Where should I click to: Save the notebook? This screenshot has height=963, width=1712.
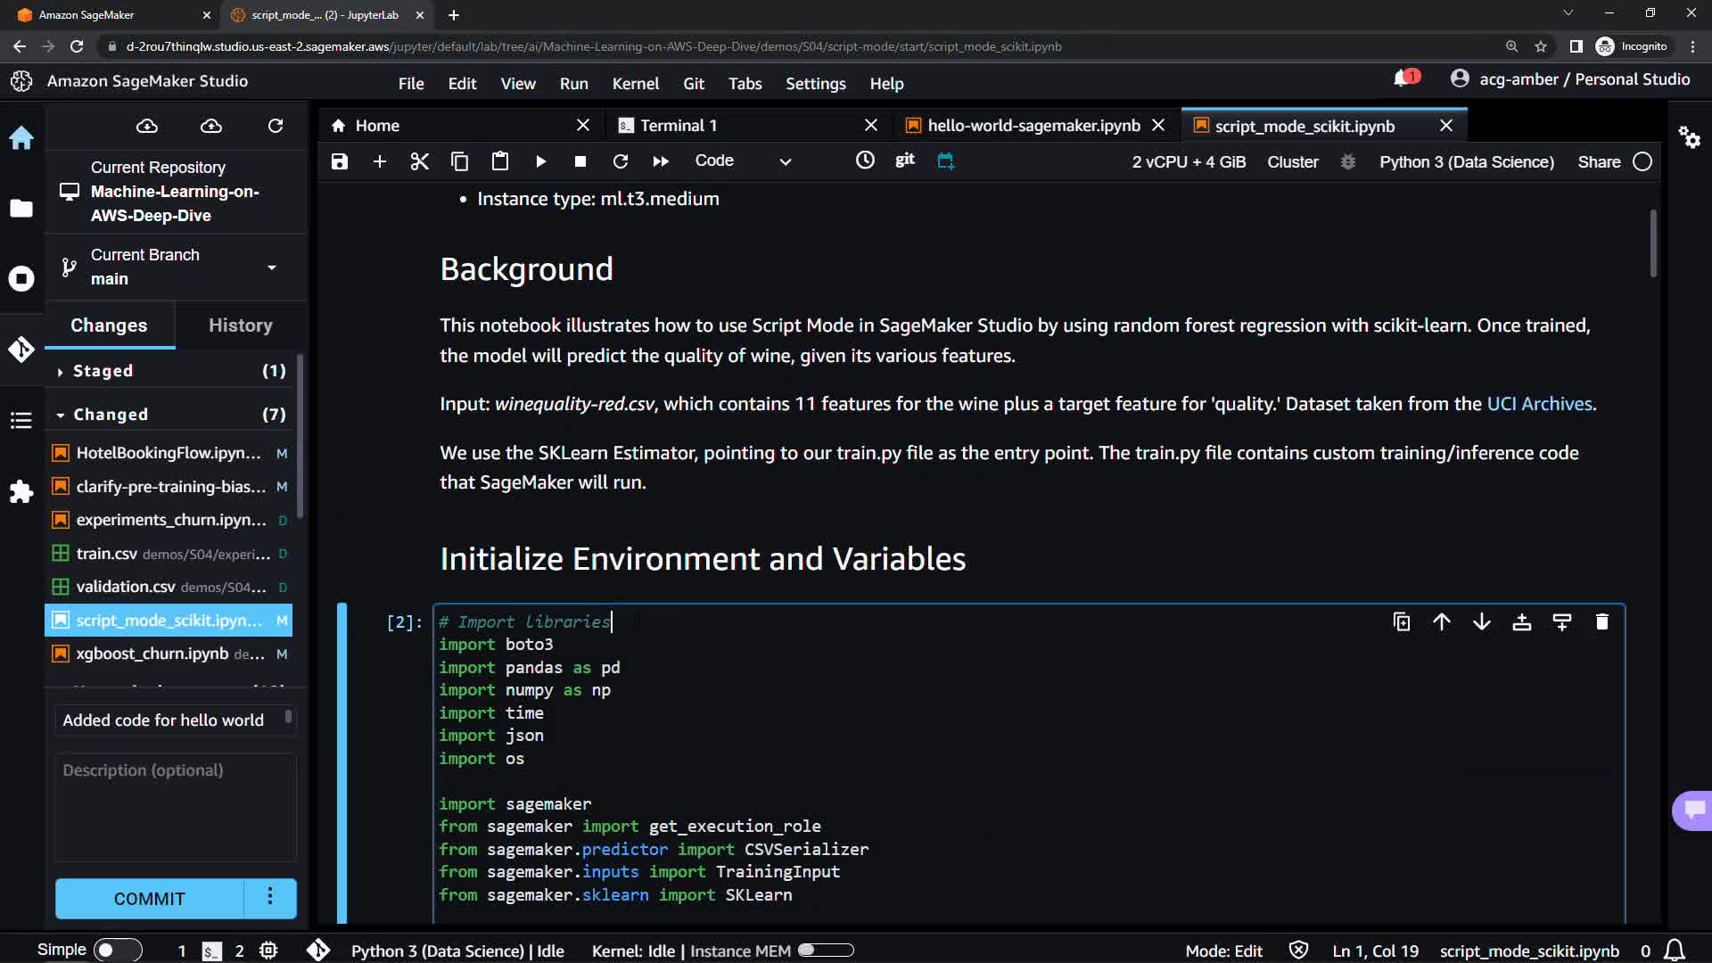coord(340,161)
